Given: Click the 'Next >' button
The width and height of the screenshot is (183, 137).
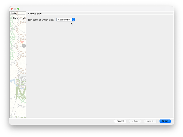Looking at the screenshot, I should click(150, 121).
